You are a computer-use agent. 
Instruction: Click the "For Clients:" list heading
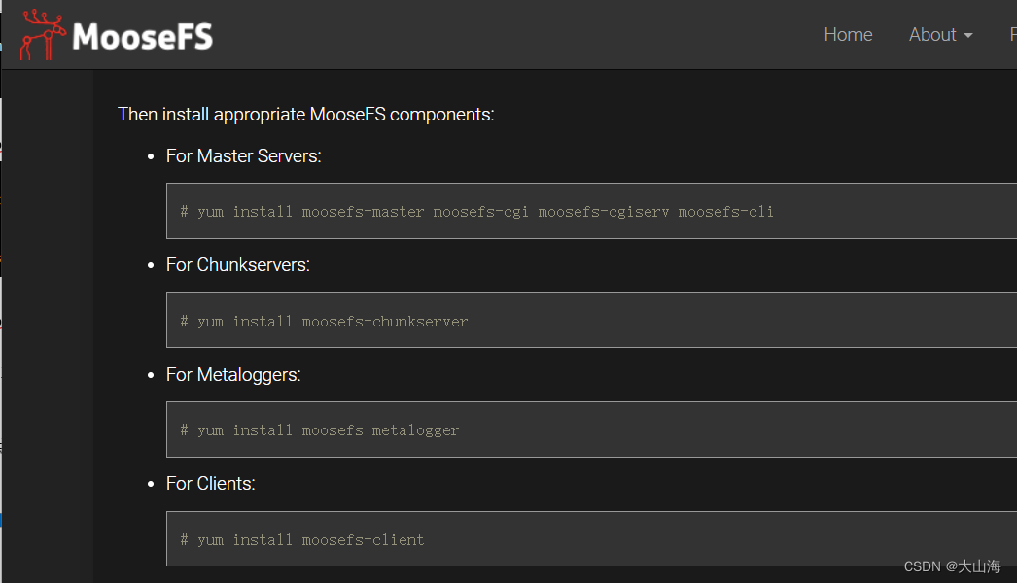[x=210, y=483]
